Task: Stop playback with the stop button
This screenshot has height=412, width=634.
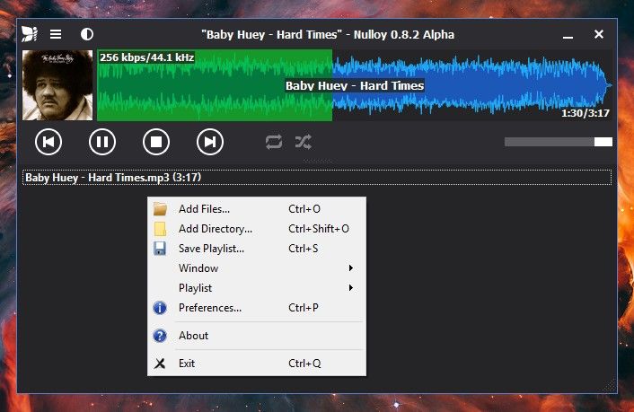Action: coord(156,141)
